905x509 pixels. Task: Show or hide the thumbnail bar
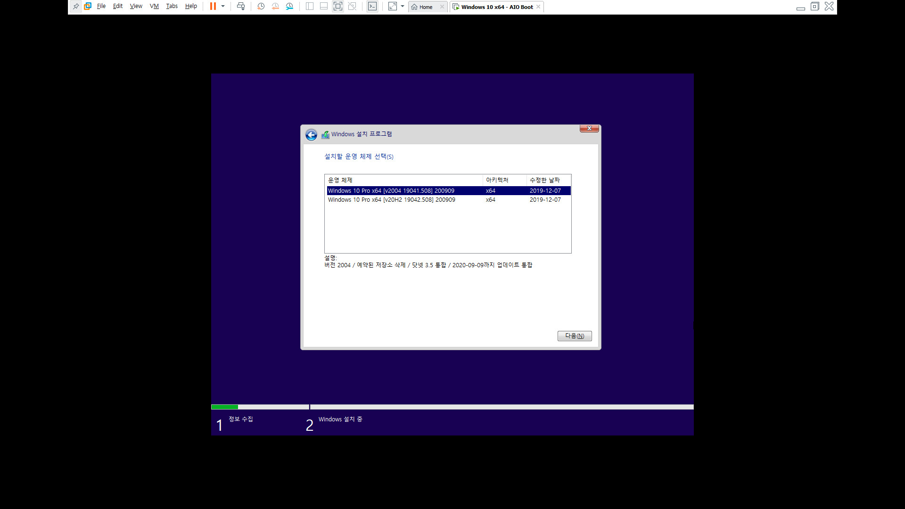coord(324,7)
